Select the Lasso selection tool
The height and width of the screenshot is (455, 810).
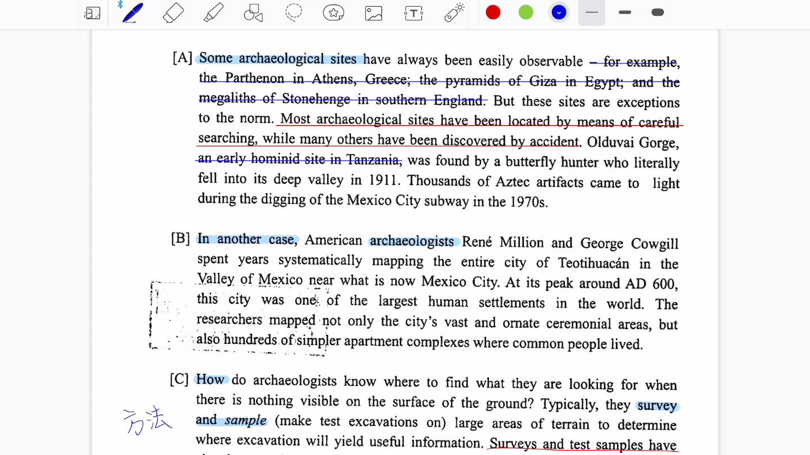(x=294, y=12)
